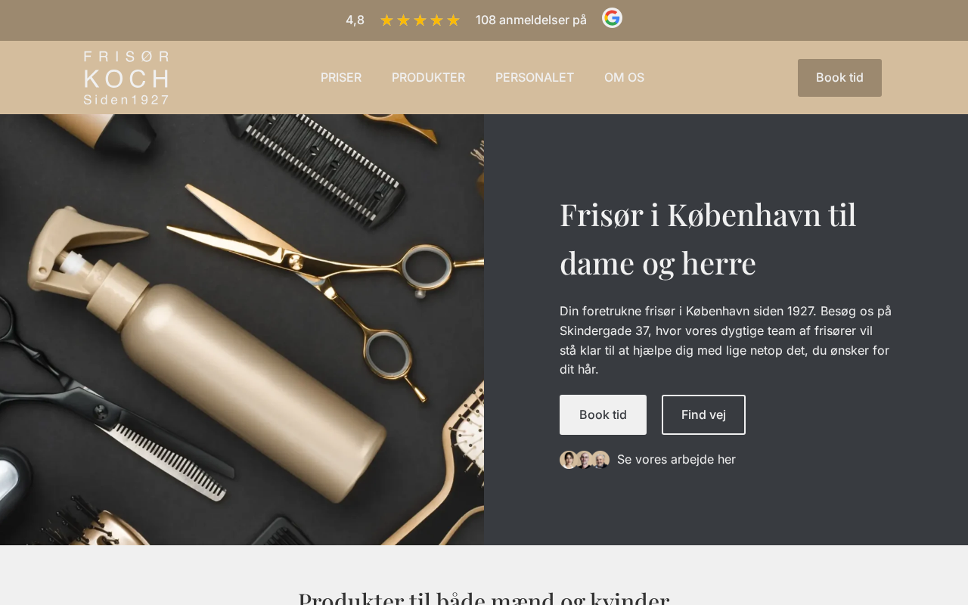Image resolution: width=968 pixels, height=605 pixels.
Task: Click the Frisør Koch logo
Action: point(126,78)
